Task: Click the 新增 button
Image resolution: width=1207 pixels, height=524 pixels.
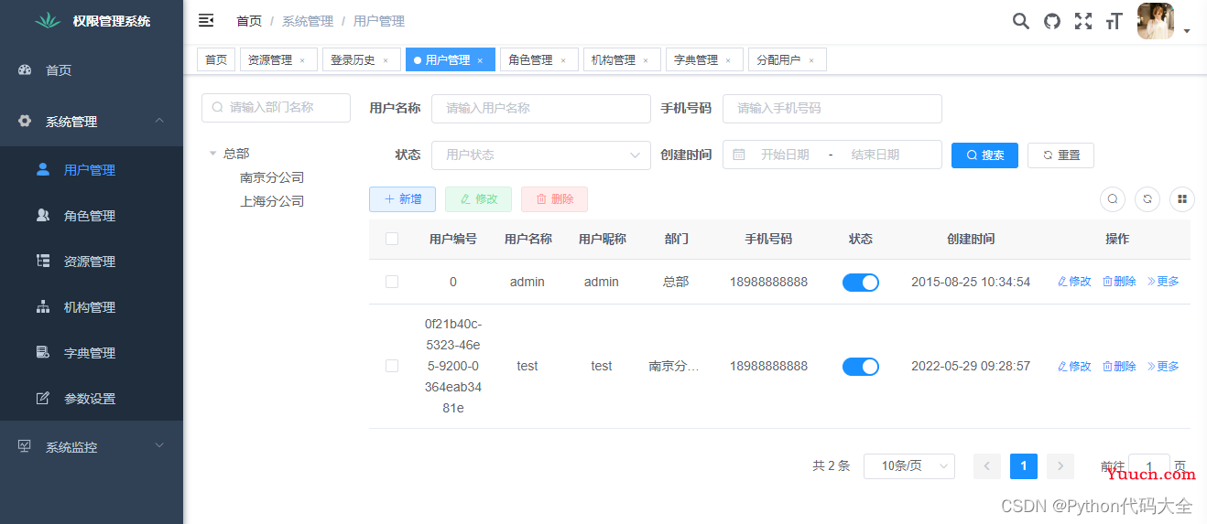Action: tap(402, 198)
